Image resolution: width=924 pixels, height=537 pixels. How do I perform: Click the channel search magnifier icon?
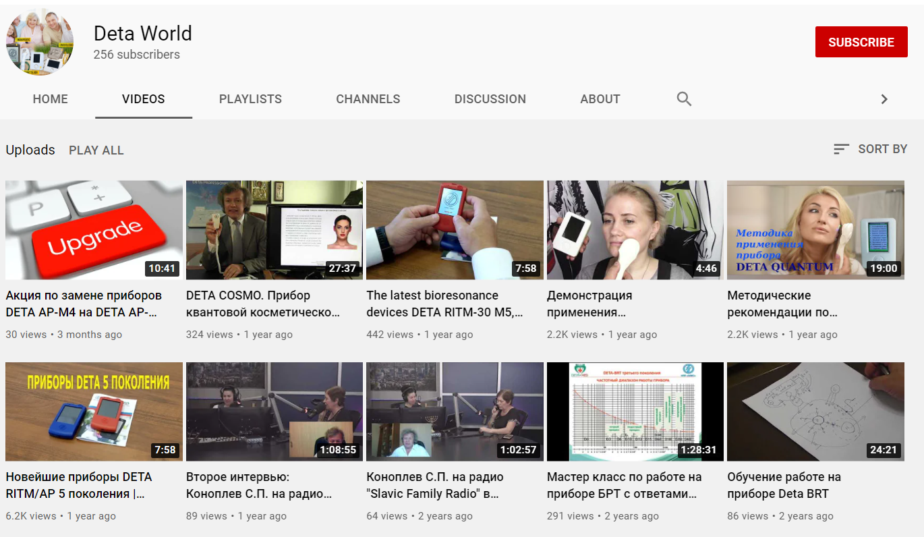pos(684,99)
